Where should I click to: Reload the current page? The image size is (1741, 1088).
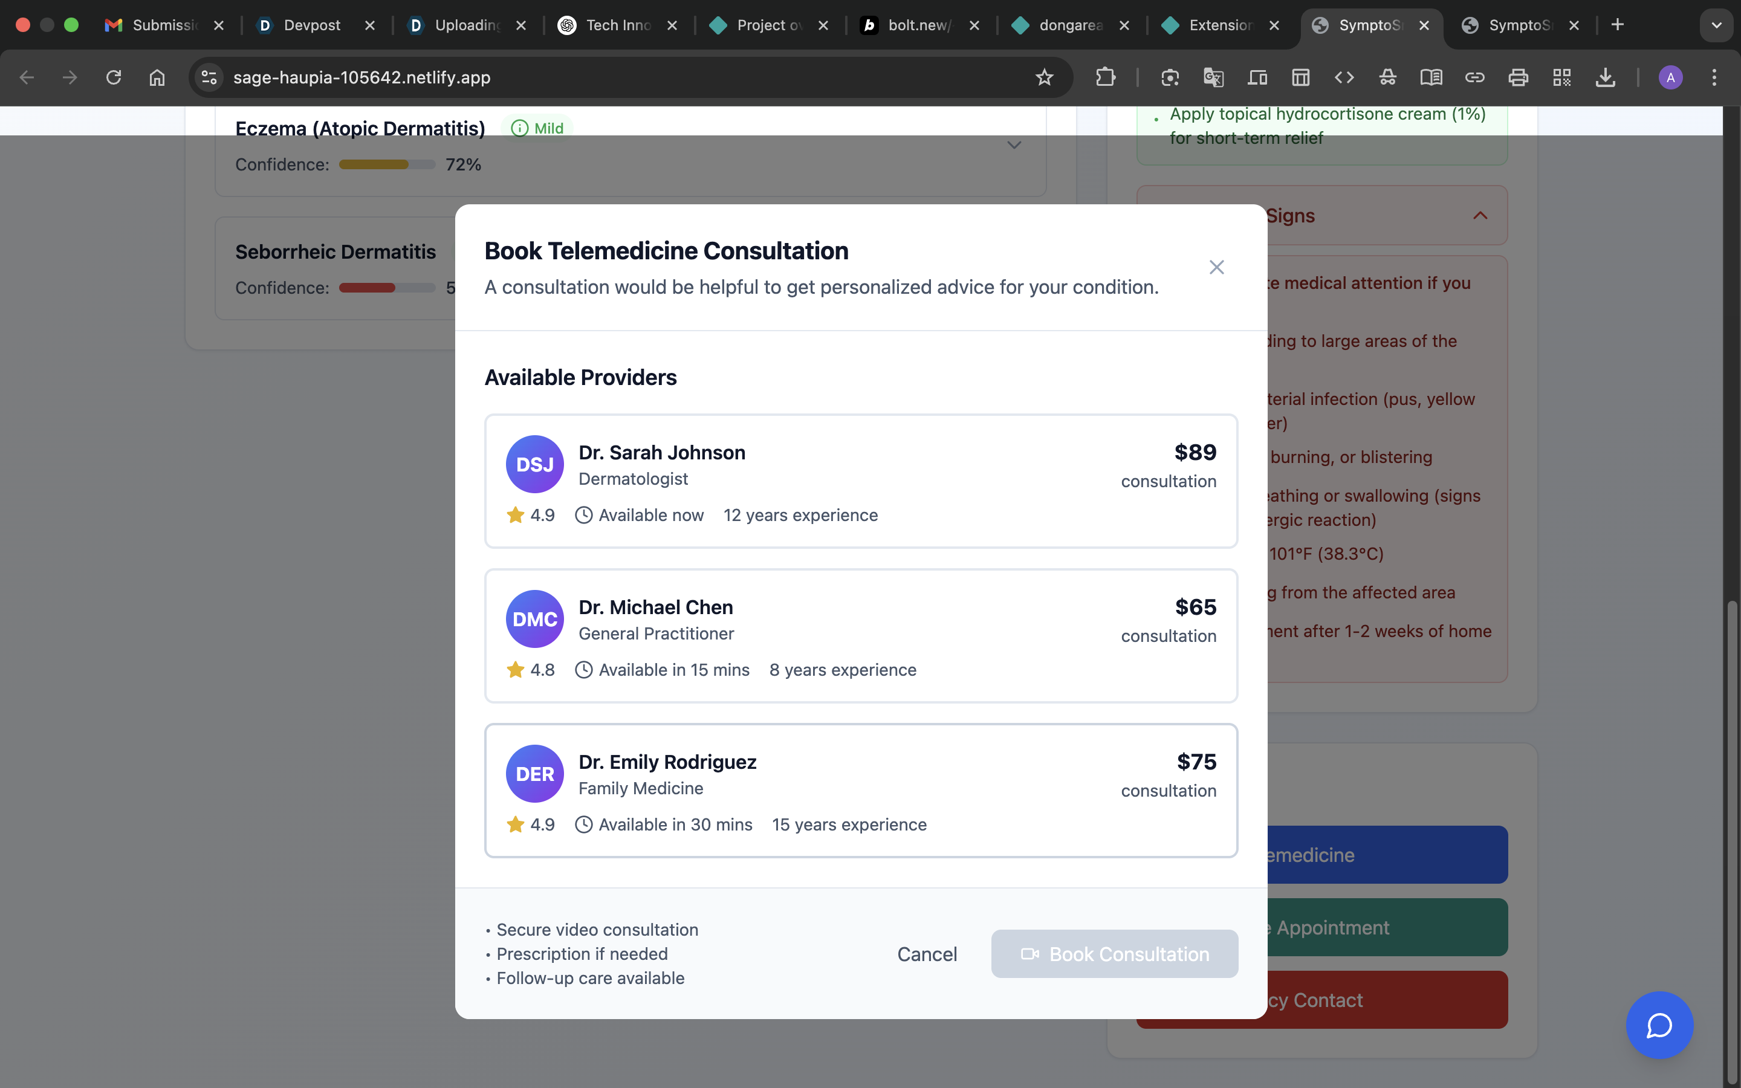click(114, 77)
